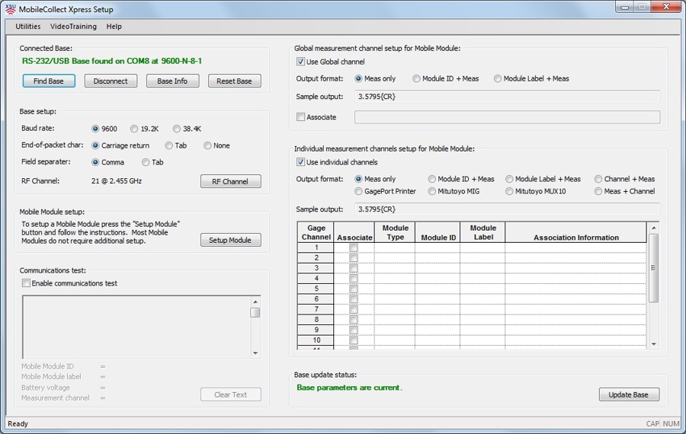Click channel table scrollbar up arrow
The image size is (686, 434).
tap(654, 228)
